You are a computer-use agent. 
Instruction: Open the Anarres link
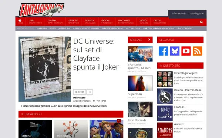pos(179,124)
